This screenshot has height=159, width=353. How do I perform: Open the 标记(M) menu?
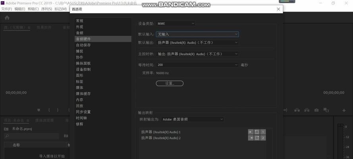click(x=61, y=9)
